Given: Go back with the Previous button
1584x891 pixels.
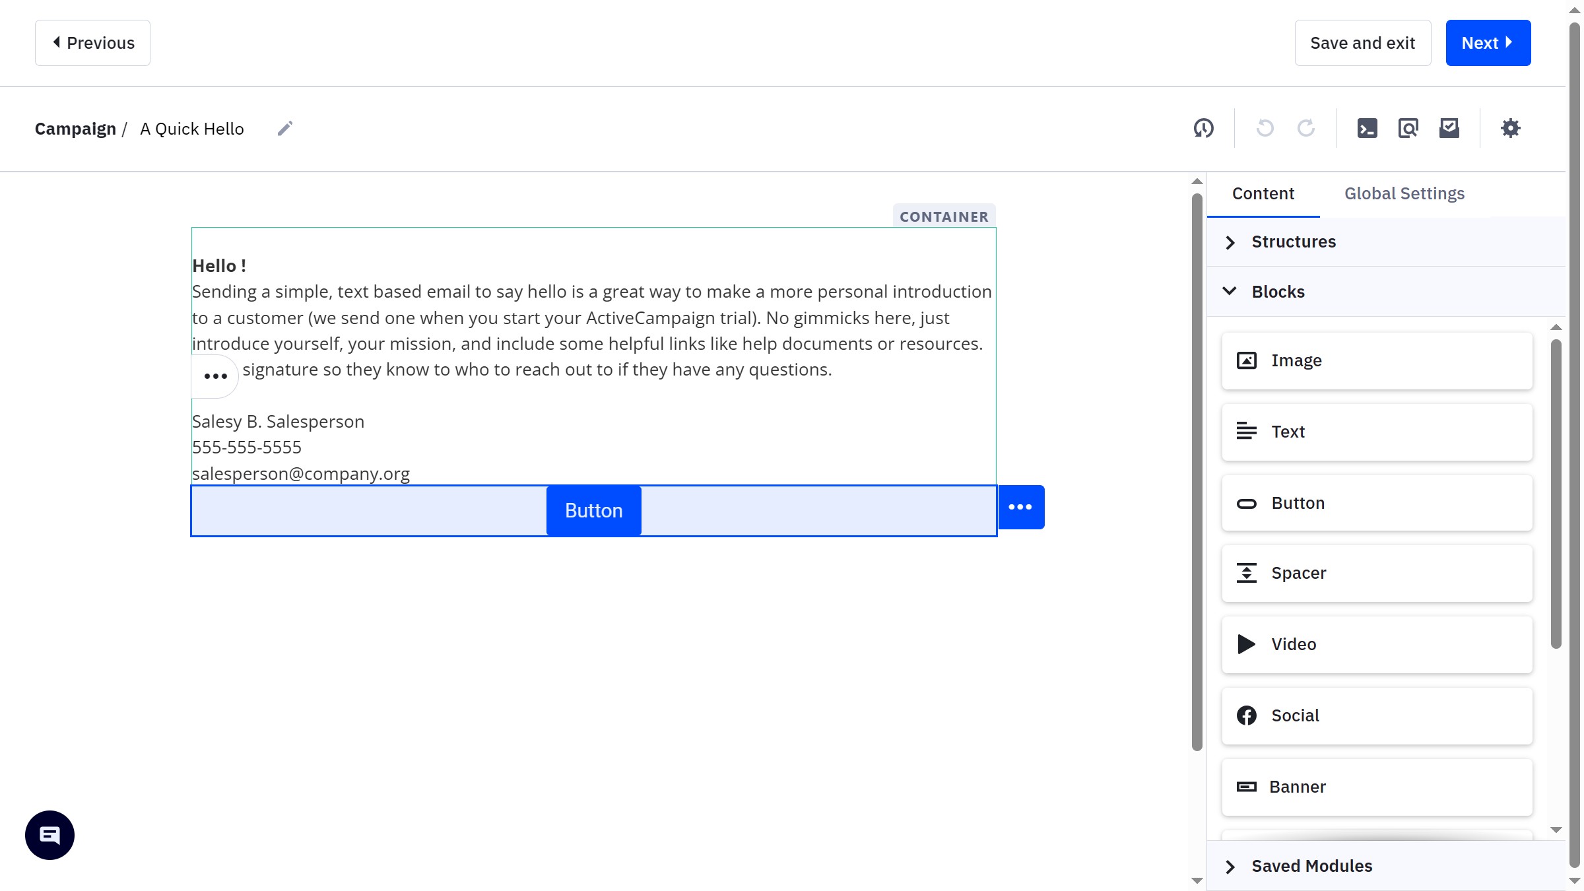Looking at the screenshot, I should (92, 43).
